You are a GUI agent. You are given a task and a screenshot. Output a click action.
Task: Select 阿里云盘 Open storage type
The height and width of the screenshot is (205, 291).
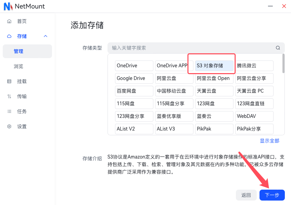click(214, 78)
